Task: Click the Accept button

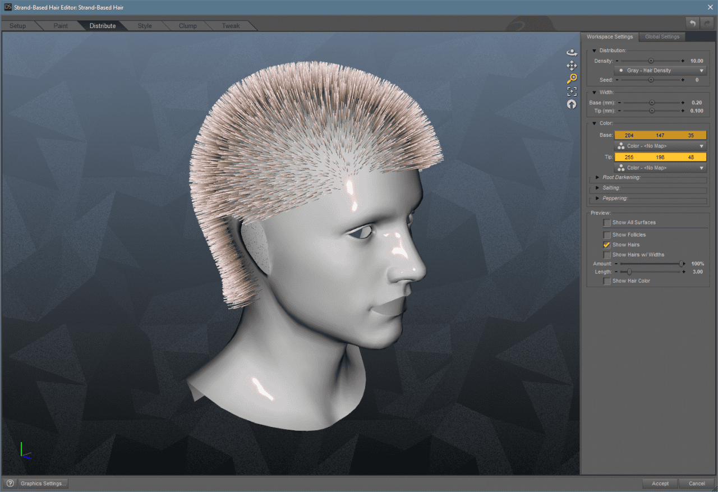Action: (x=660, y=483)
